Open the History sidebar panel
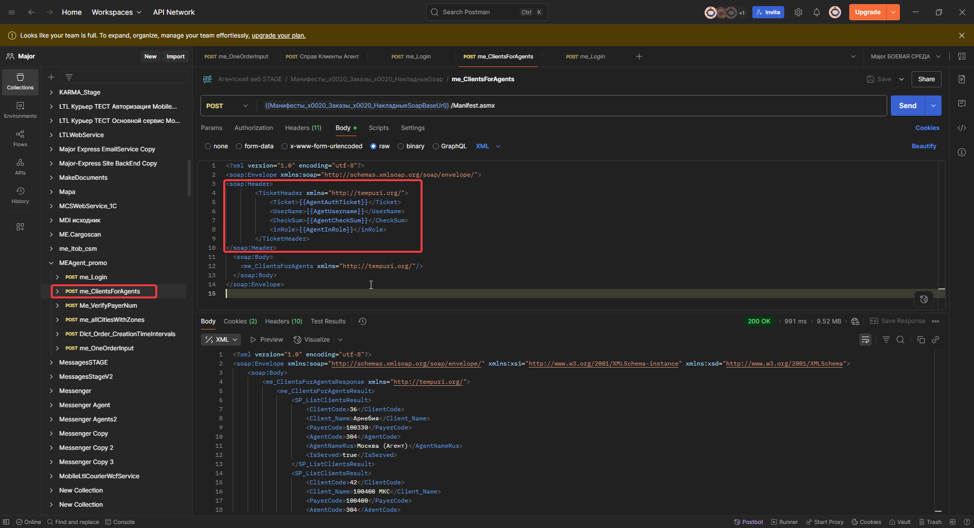Screen dimensions: 974x528 [20, 195]
